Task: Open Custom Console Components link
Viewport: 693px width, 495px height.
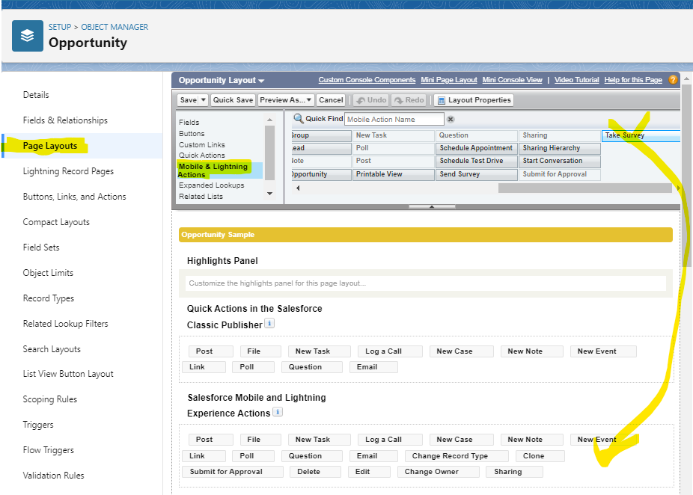Action: (367, 80)
